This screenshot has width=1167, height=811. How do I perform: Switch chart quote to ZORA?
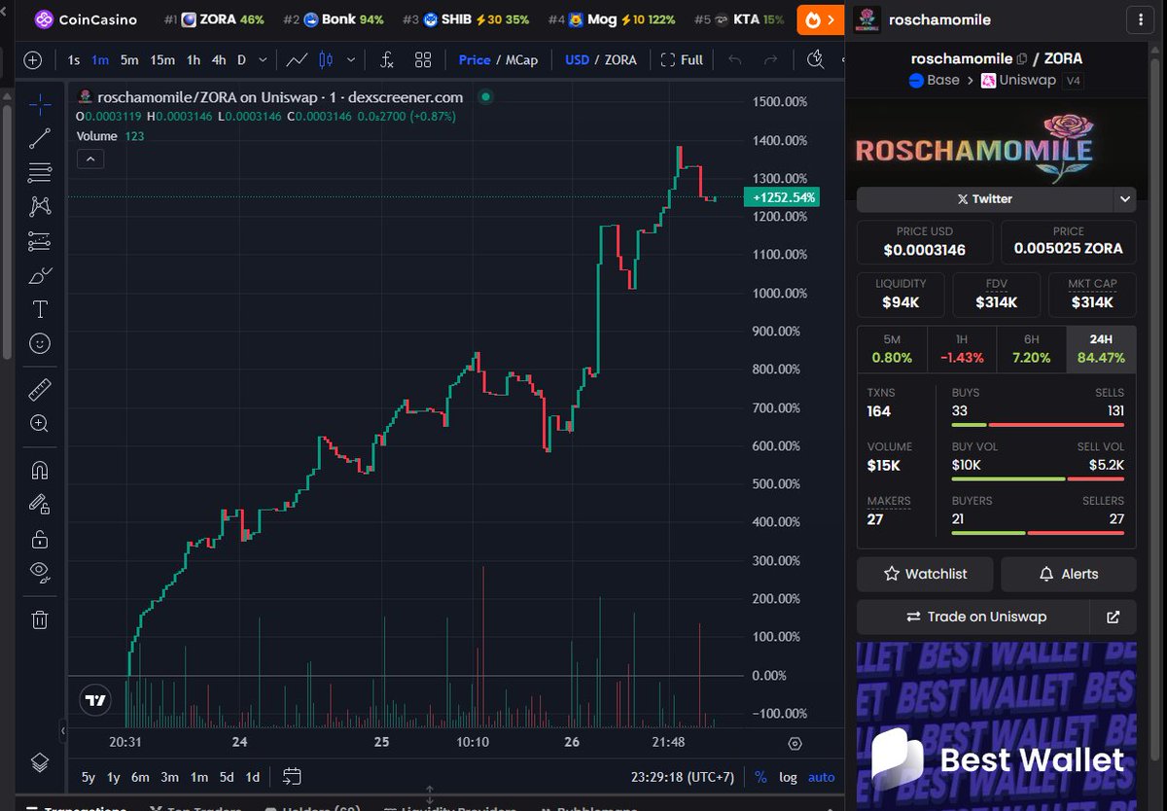pyautogui.click(x=620, y=60)
